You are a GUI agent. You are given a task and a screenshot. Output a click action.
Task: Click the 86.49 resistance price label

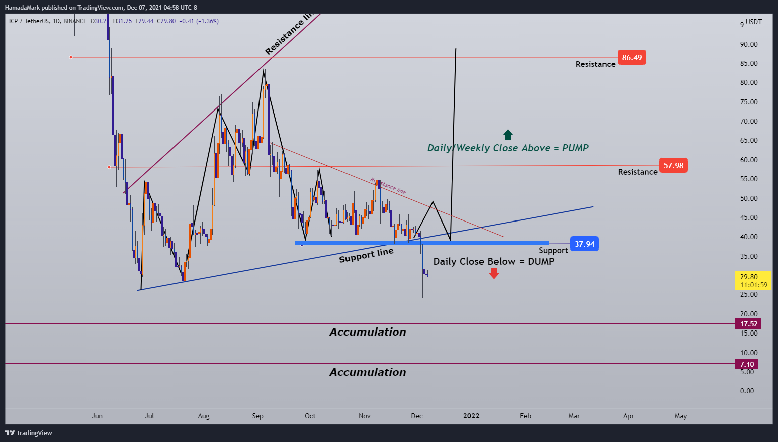coord(632,58)
